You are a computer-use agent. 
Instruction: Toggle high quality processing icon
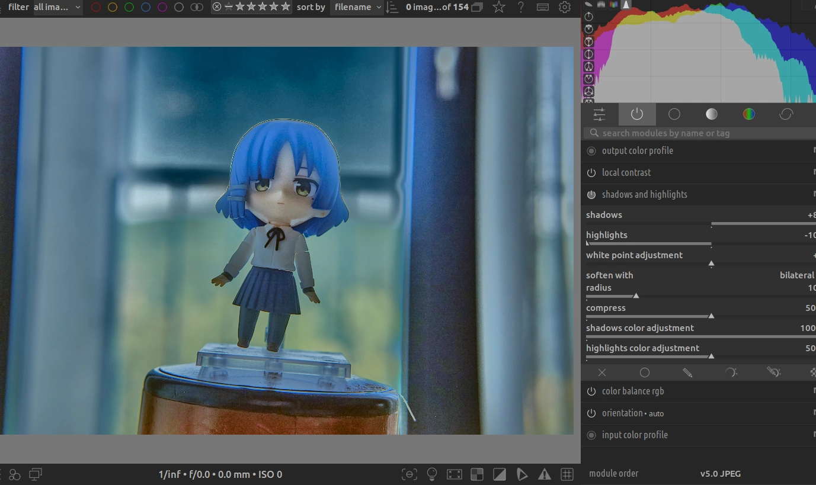455,474
